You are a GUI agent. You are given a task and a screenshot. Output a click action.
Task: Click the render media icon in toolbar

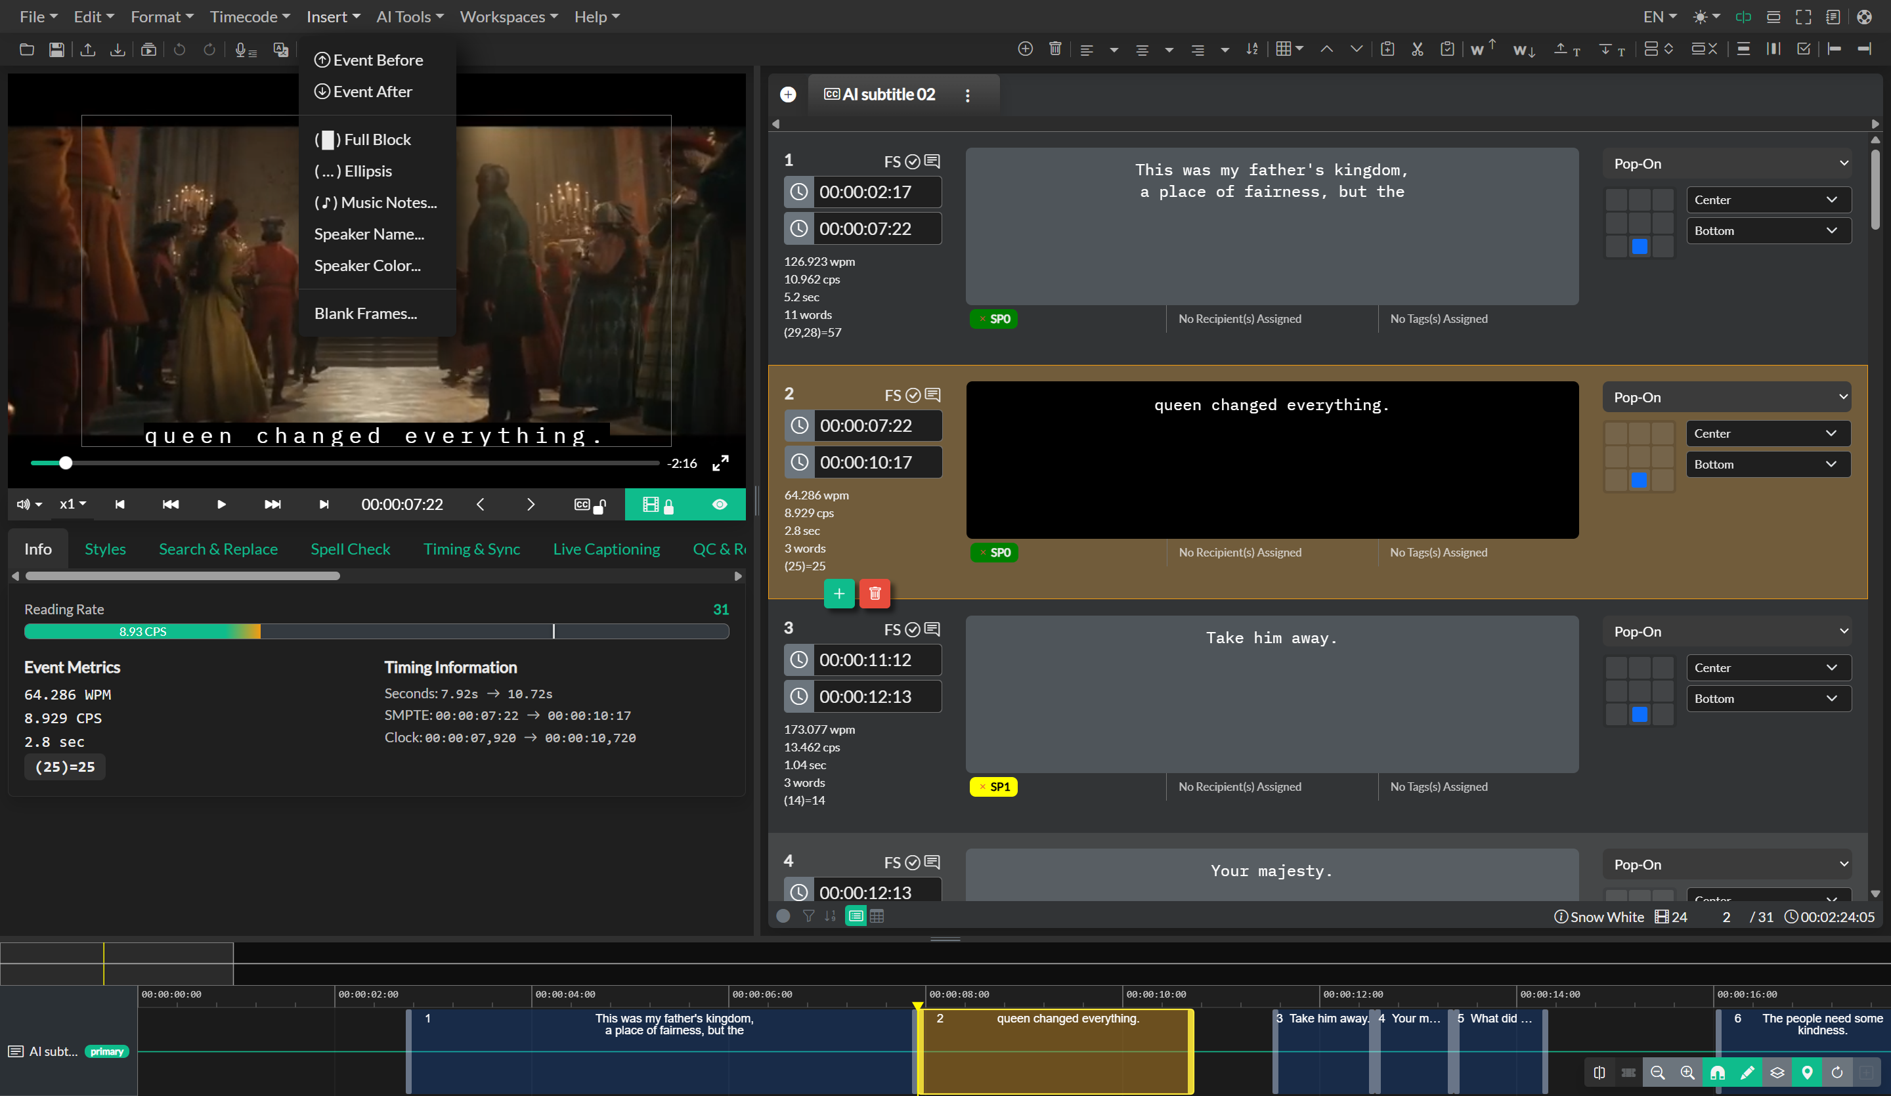click(x=148, y=49)
